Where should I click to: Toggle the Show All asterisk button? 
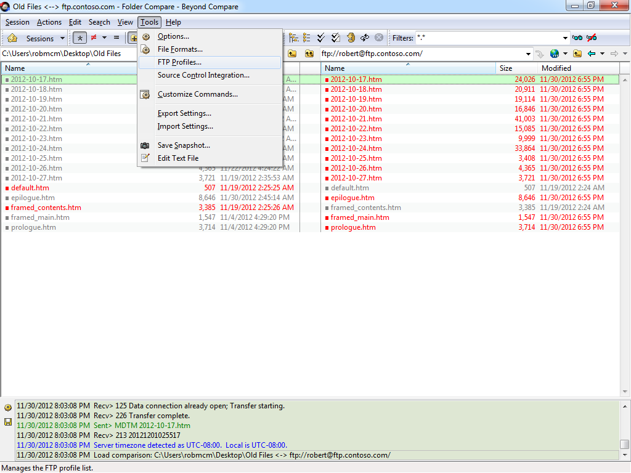point(80,38)
